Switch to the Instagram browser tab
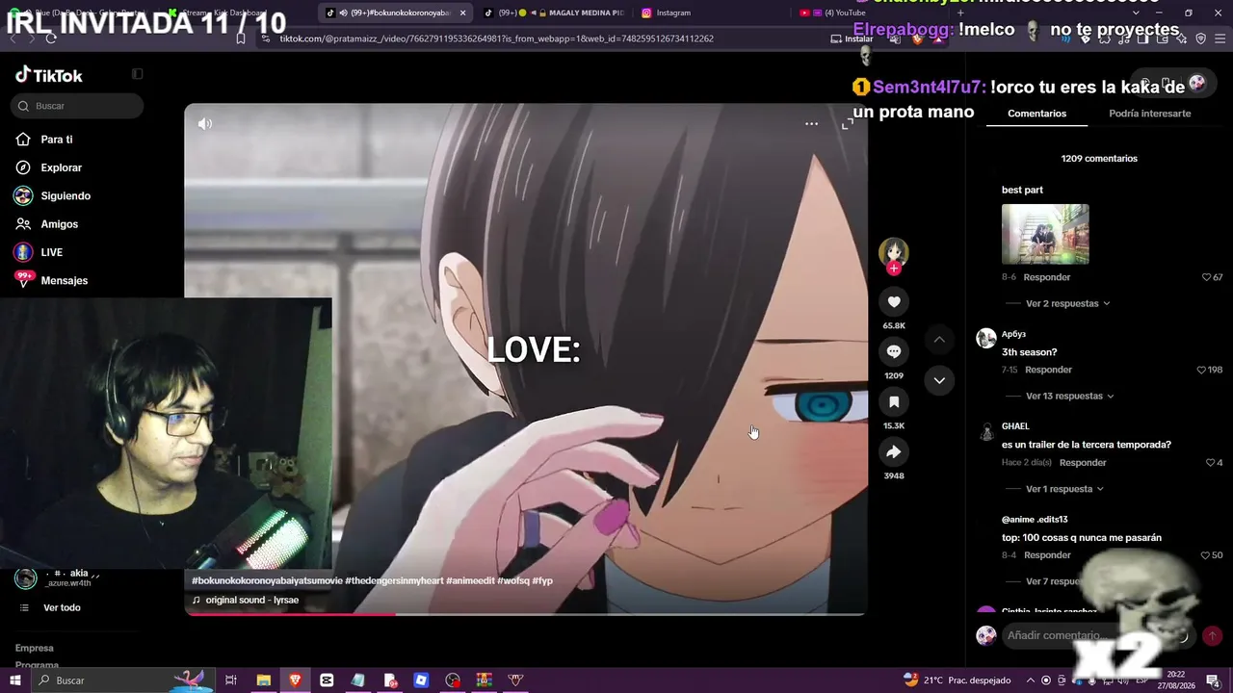The image size is (1233, 693). click(672, 13)
